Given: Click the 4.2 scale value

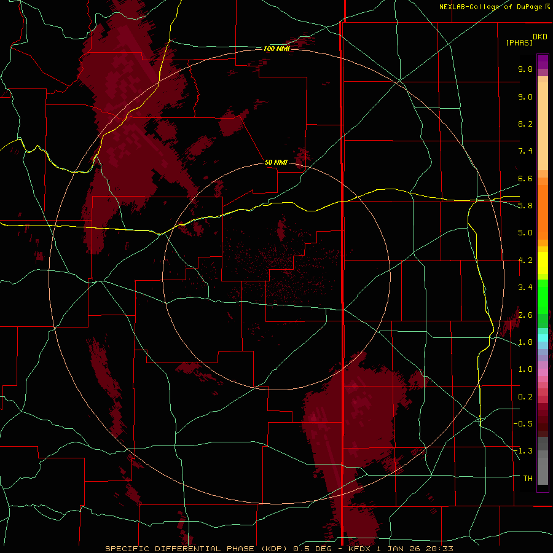Looking at the screenshot, I should 525,261.
